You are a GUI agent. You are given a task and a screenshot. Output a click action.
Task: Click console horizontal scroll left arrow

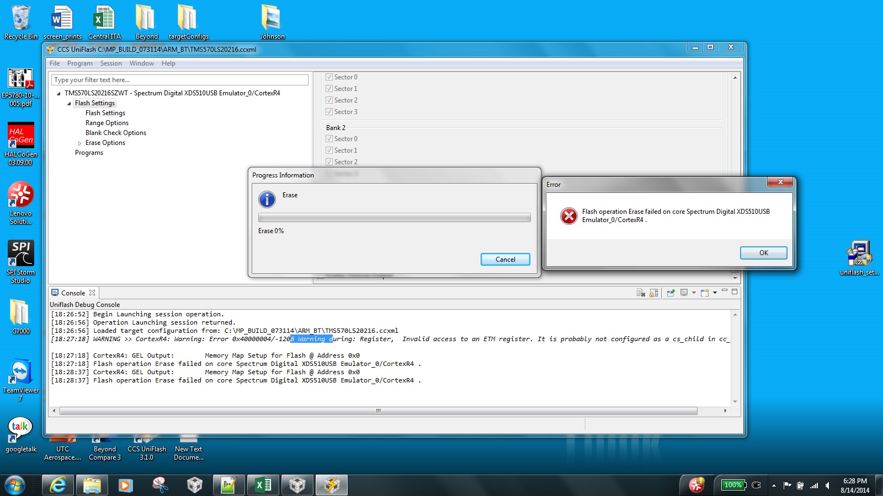pos(54,411)
